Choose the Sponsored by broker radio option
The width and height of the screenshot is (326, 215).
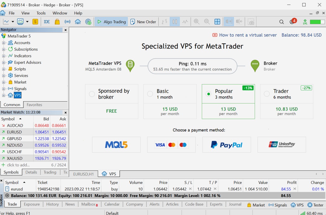[92, 94]
